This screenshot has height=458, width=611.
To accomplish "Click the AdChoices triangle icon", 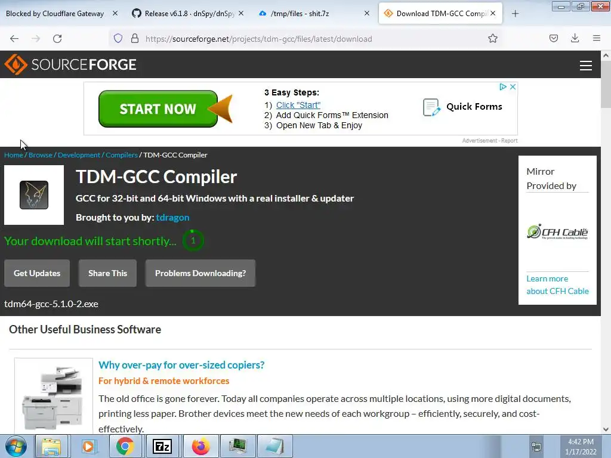I will coord(503,87).
